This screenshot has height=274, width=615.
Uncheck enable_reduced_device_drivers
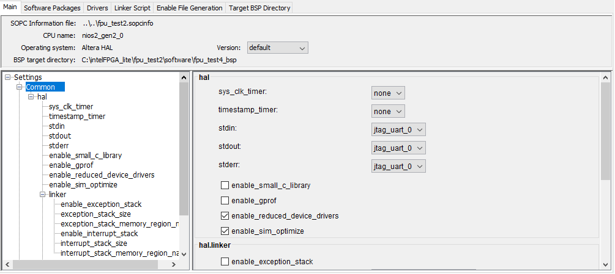225,216
